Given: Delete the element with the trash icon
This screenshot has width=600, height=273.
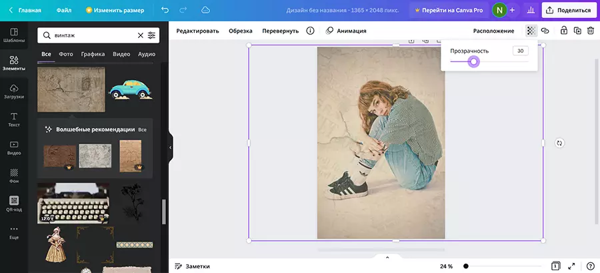Looking at the screenshot, I should (x=590, y=31).
